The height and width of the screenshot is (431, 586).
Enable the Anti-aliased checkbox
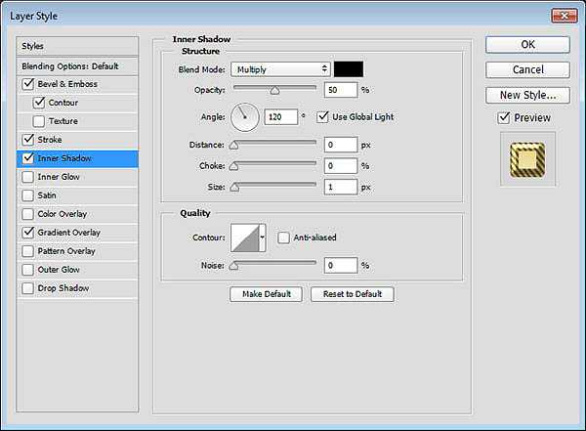[283, 237]
